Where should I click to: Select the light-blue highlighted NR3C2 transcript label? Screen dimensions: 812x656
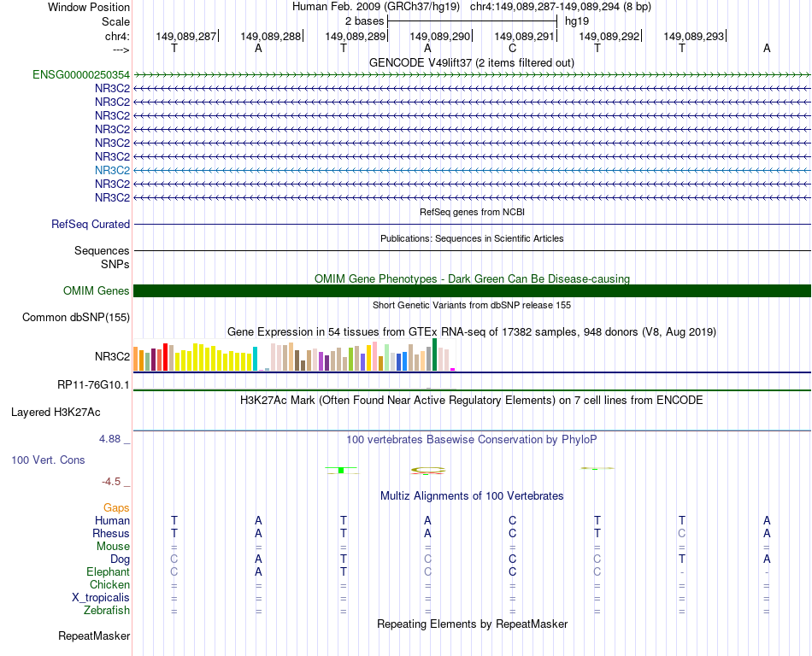[x=112, y=170]
